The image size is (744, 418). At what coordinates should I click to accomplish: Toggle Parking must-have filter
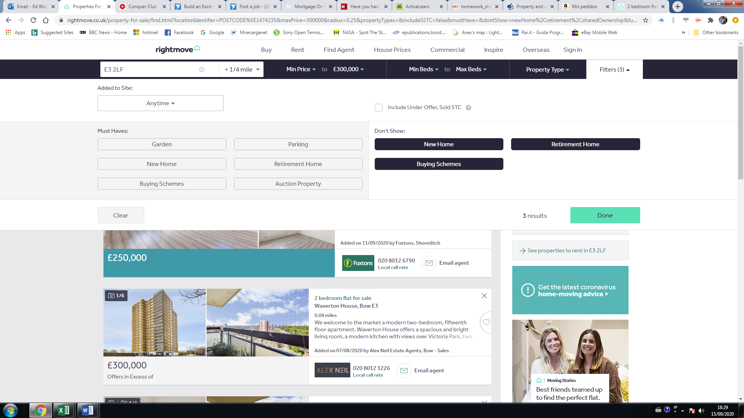298,144
